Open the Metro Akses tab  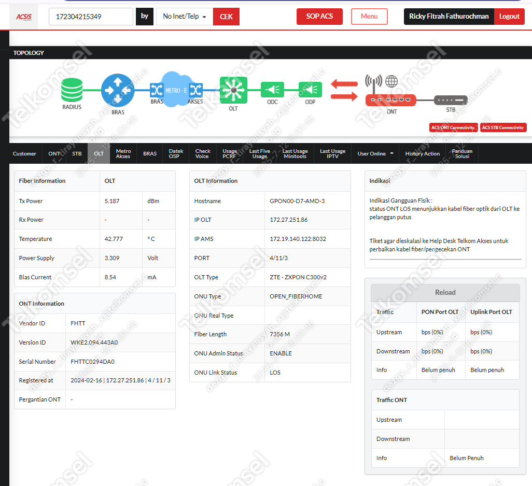[123, 153]
